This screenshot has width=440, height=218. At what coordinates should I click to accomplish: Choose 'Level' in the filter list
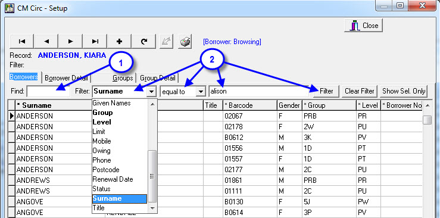point(120,122)
